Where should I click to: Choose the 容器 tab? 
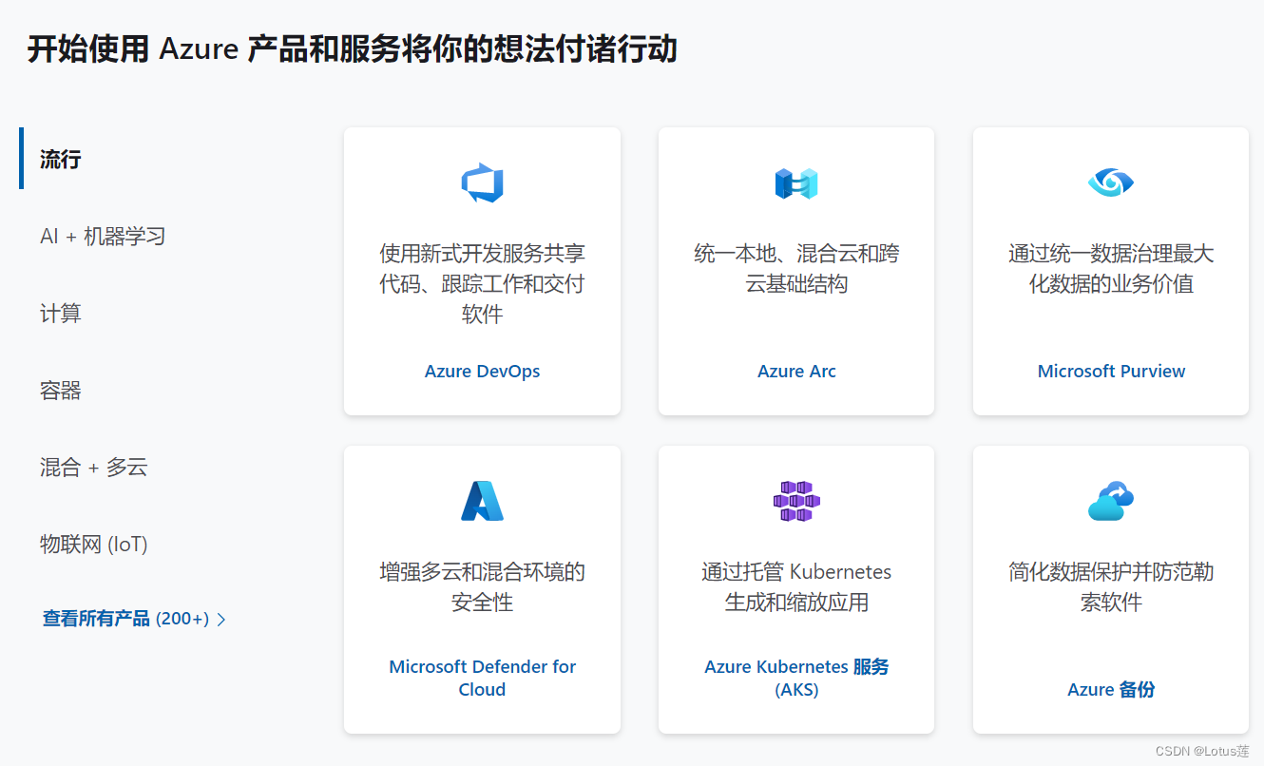(61, 390)
